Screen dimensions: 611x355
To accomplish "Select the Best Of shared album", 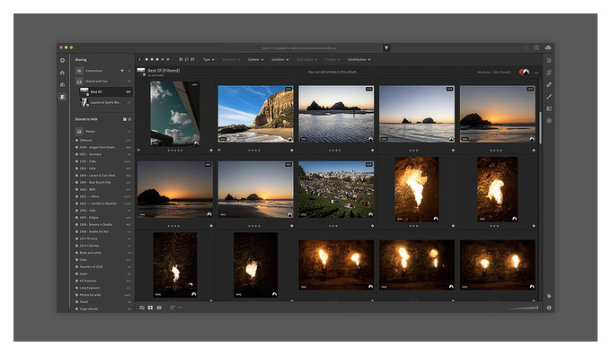I will coord(105,91).
